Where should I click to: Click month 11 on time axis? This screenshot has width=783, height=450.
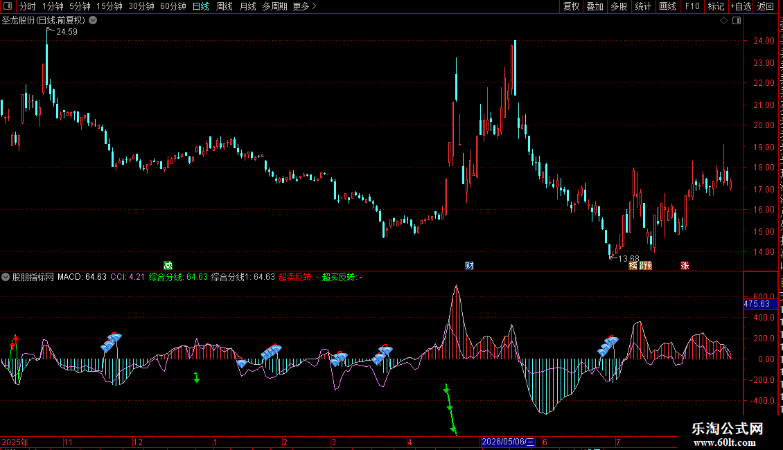[69, 442]
